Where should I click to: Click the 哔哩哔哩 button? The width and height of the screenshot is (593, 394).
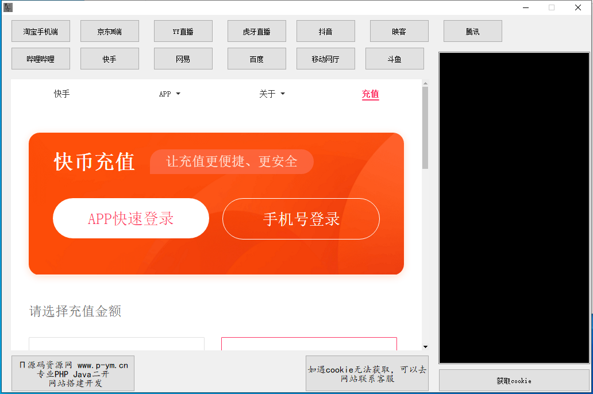40,59
